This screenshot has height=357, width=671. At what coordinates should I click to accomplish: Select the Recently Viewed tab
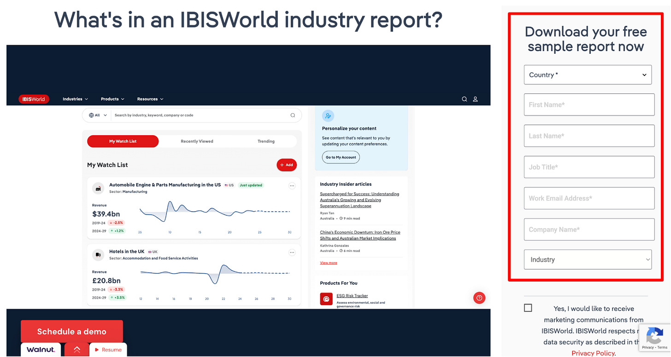(197, 141)
